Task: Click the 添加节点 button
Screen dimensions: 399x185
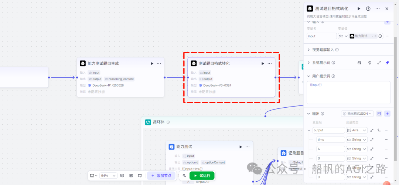Action: coord(161,176)
